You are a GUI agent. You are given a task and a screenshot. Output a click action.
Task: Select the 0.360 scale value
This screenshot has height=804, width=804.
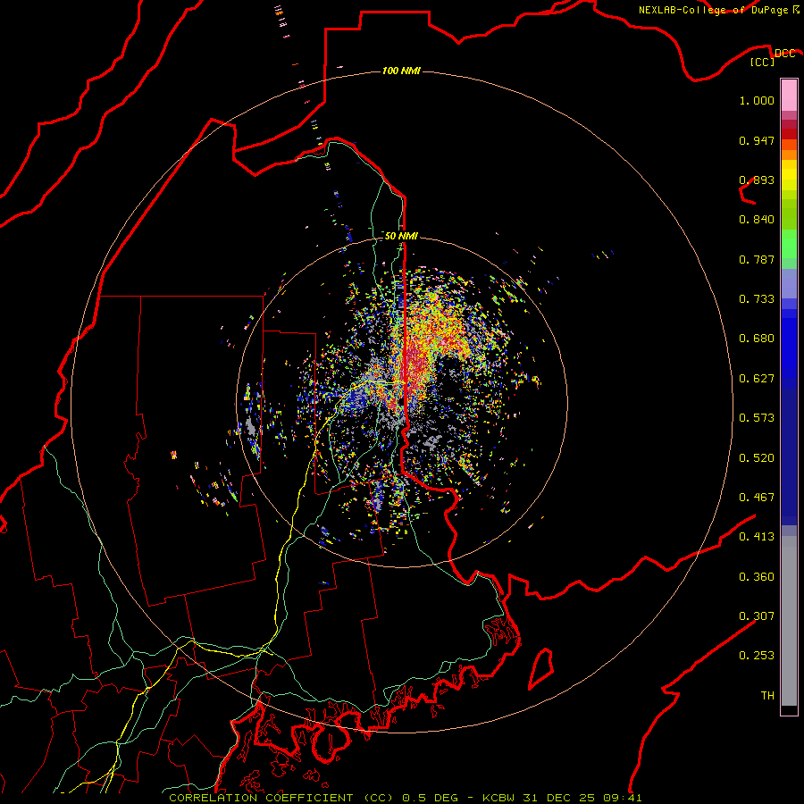[x=757, y=577]
